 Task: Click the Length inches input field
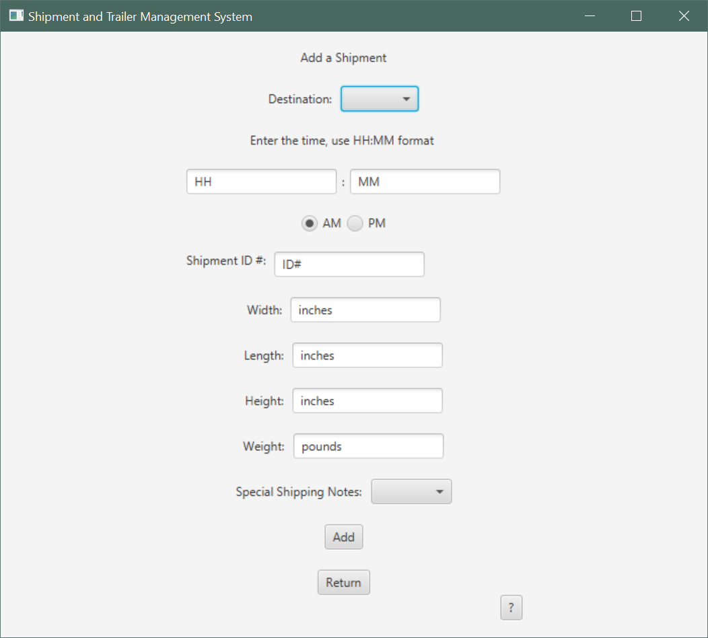pyautogui.click(x=367, y=355)
